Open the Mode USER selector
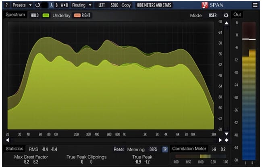 tap(213, 16)
